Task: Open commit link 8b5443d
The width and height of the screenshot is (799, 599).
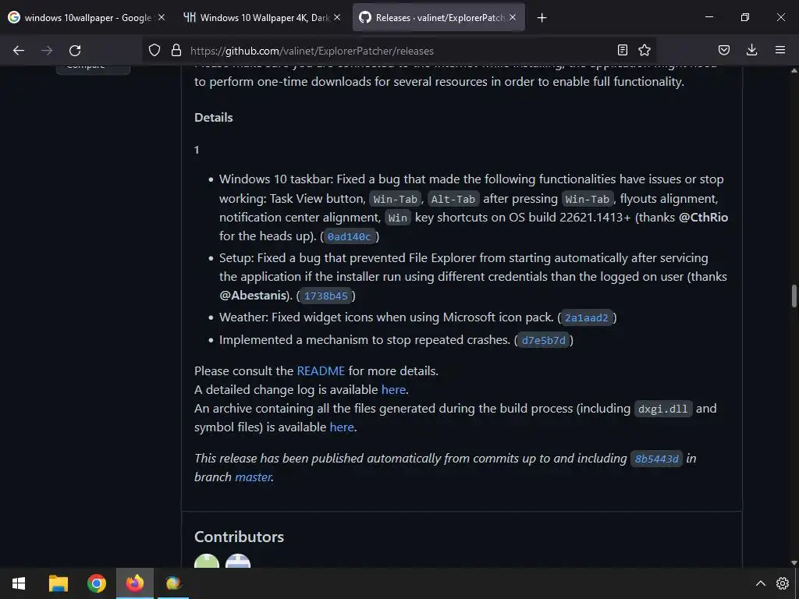Action: click(656, 459)
